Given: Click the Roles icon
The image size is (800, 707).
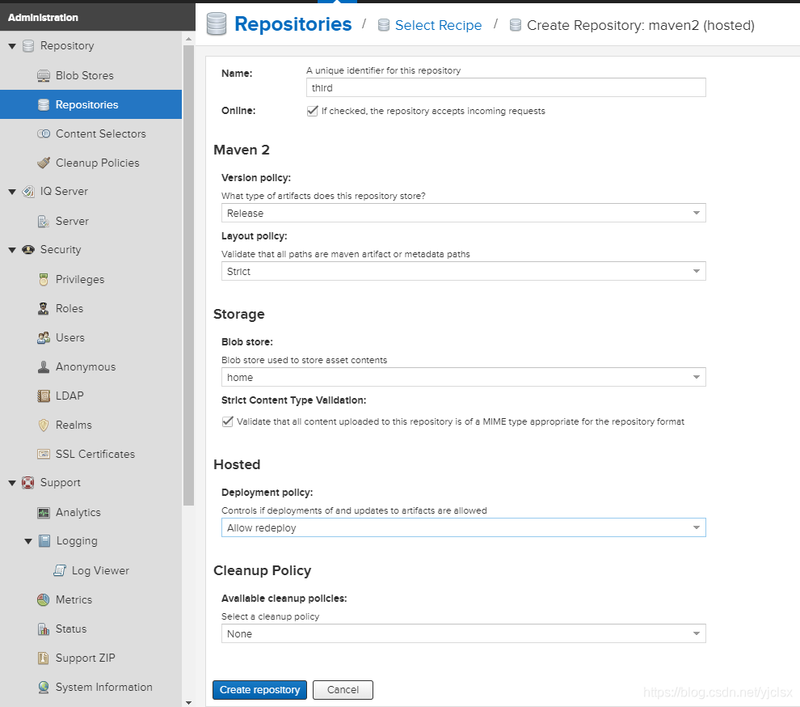Looking at the screenshot, I should [44, 308].
